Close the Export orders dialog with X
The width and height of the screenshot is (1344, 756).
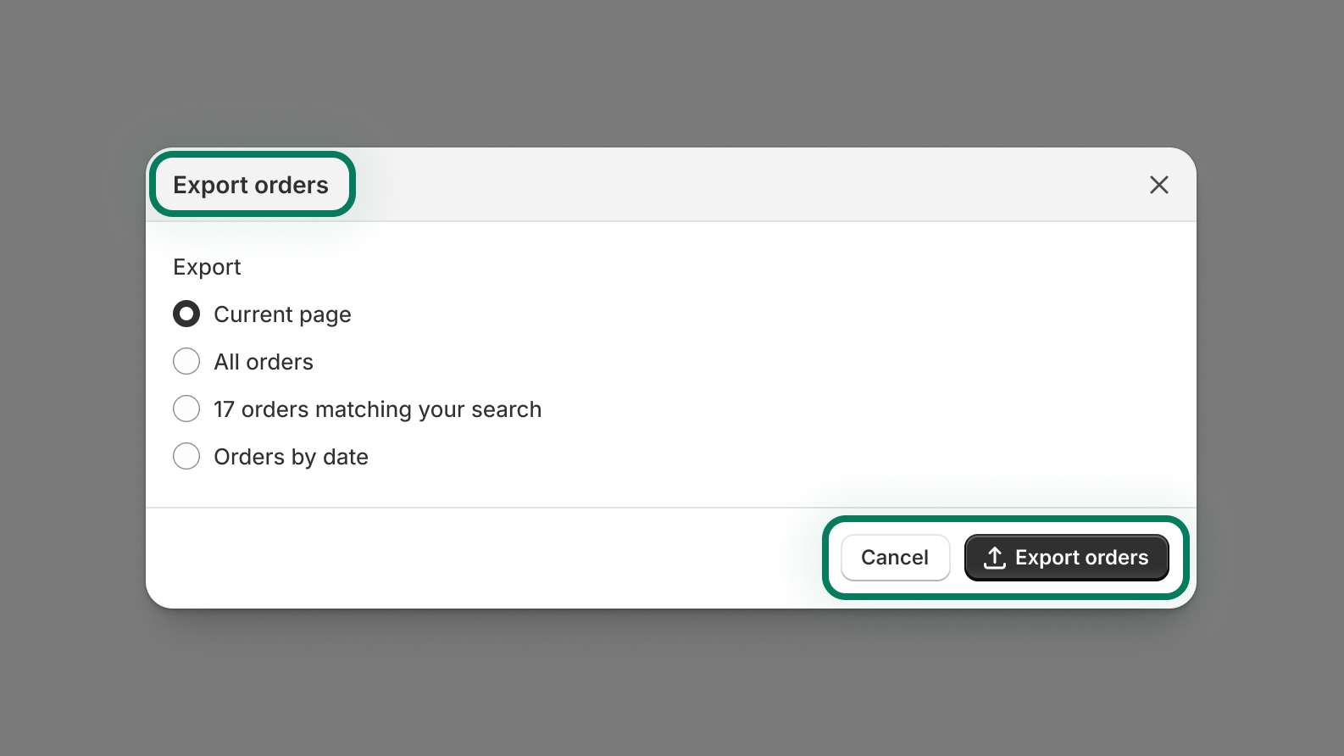click(1158, 185)
